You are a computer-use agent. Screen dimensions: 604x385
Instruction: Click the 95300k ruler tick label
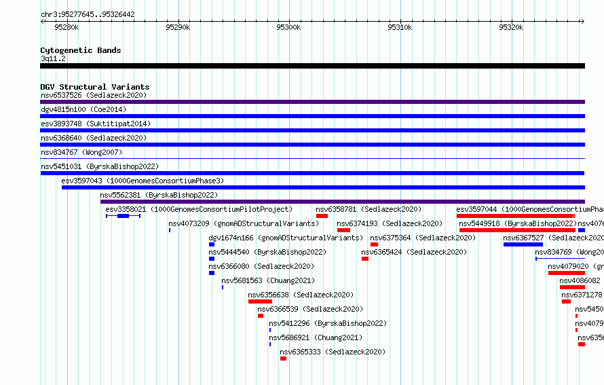pyautogui.click(x=288, y=27)
